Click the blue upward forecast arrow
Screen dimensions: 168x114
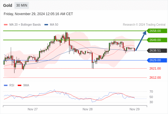pyautogui.click(x=141, y=41)
